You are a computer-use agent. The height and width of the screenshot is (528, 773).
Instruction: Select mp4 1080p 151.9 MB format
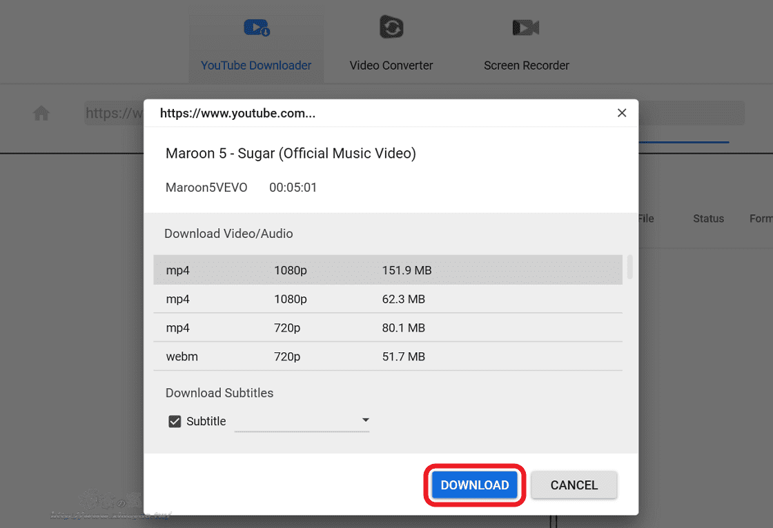[x=387, y=270]
